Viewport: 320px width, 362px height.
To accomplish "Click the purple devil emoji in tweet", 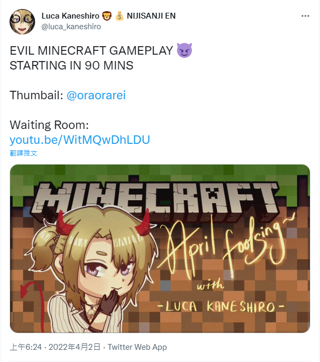I will (x=184, y=50).
